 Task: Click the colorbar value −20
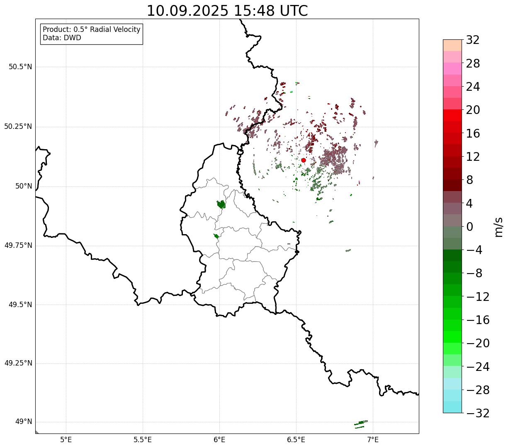tap(478, 343)
